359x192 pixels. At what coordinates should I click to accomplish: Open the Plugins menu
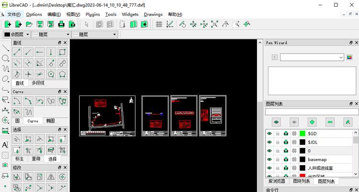click(93, 14)
